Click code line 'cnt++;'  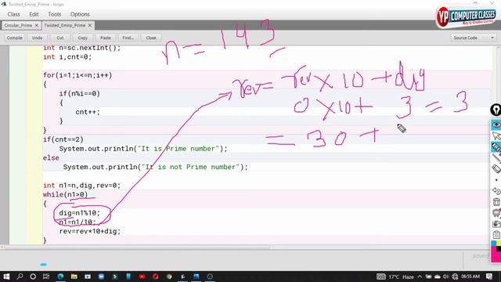coord(88,112)
